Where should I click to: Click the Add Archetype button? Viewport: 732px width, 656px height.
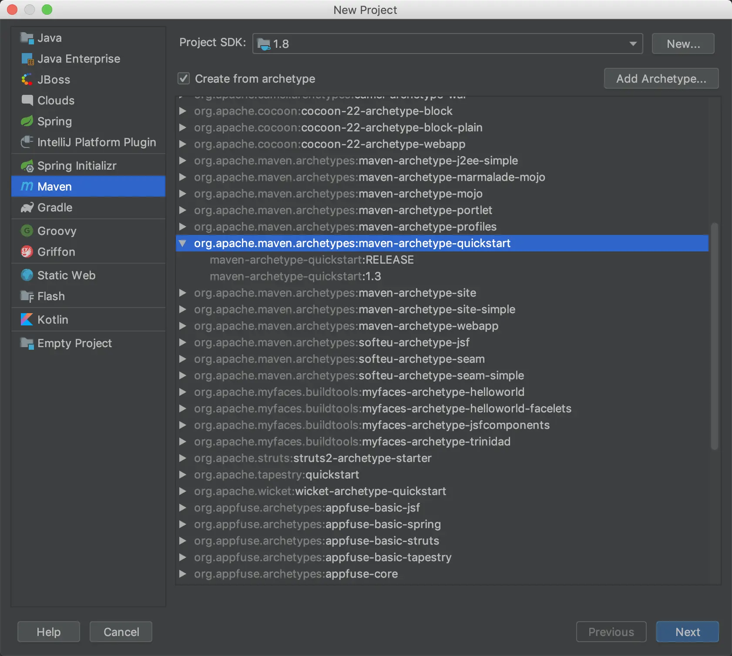[661, 79]
